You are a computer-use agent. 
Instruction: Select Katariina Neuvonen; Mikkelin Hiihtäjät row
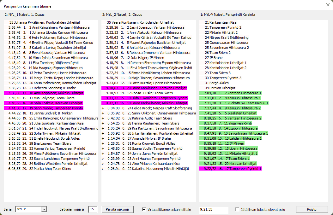click(x=148, y=169)
